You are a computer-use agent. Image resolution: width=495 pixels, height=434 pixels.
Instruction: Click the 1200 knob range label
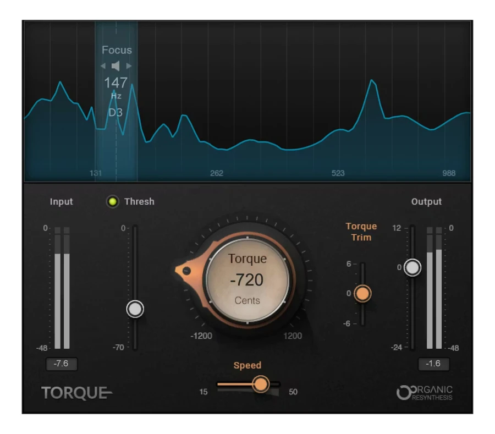coord(293,336)
